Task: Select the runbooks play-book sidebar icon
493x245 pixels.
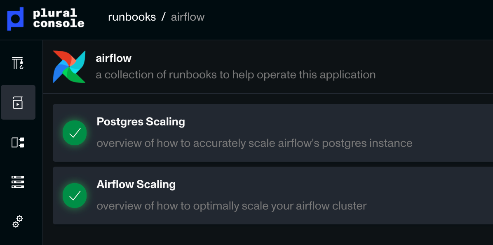Action: (18, 103)
